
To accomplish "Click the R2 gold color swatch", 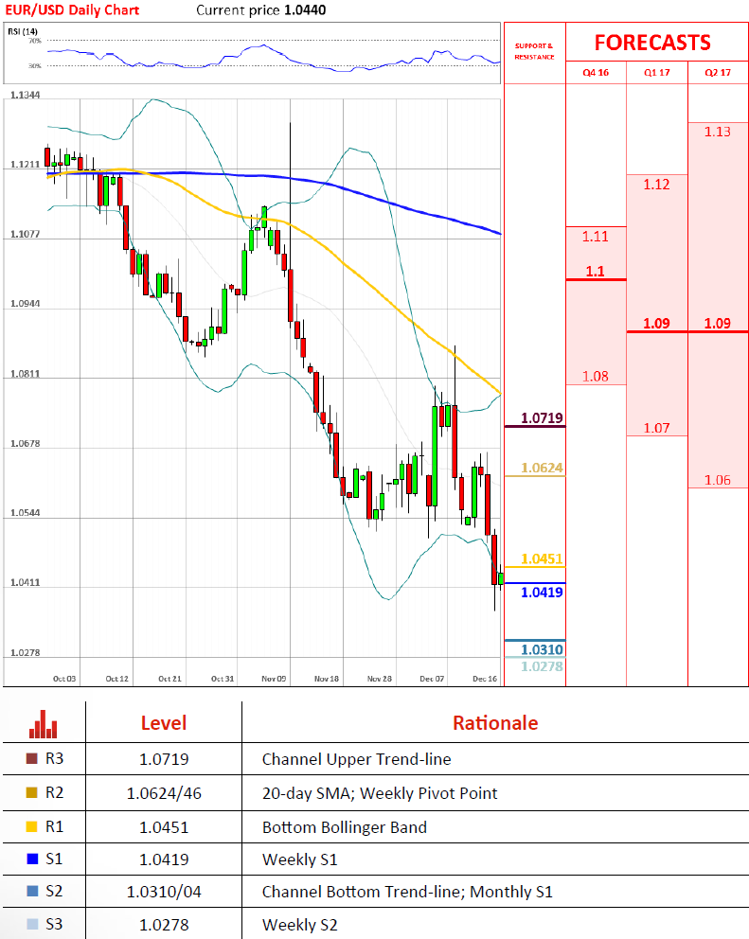I will point(32,793).
